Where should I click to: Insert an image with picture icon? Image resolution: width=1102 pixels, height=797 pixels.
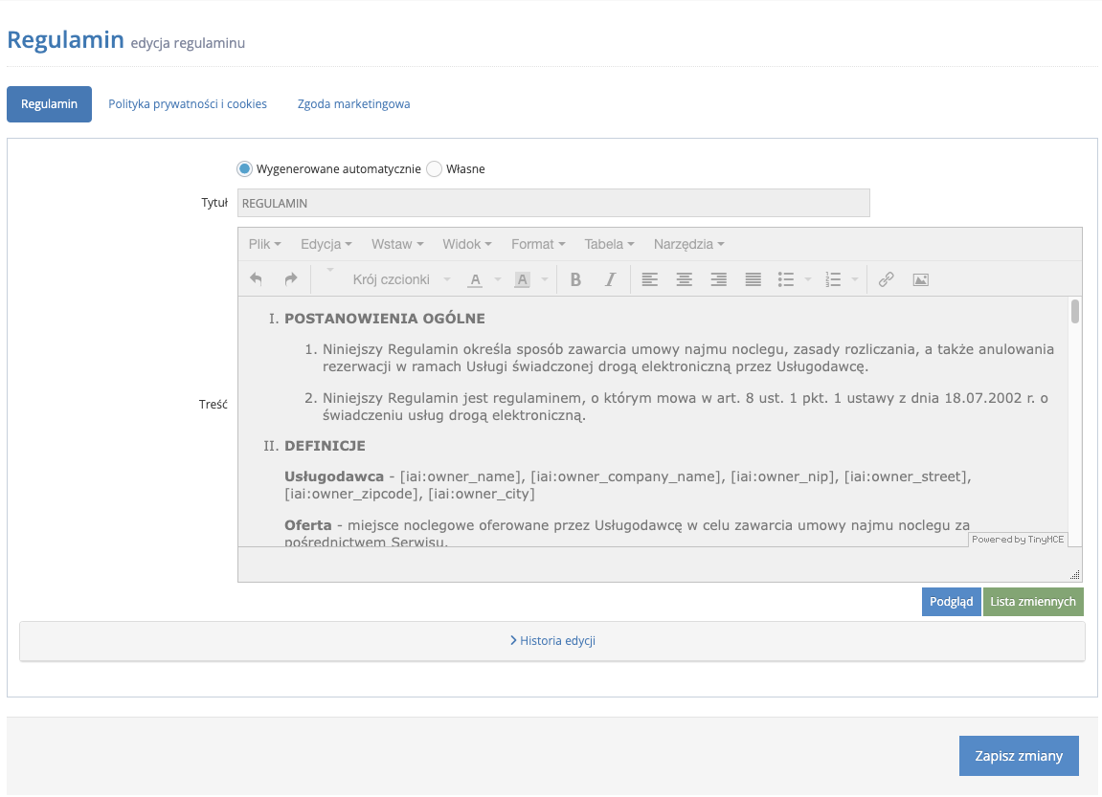pyautogui.click(x=921, y=279)
